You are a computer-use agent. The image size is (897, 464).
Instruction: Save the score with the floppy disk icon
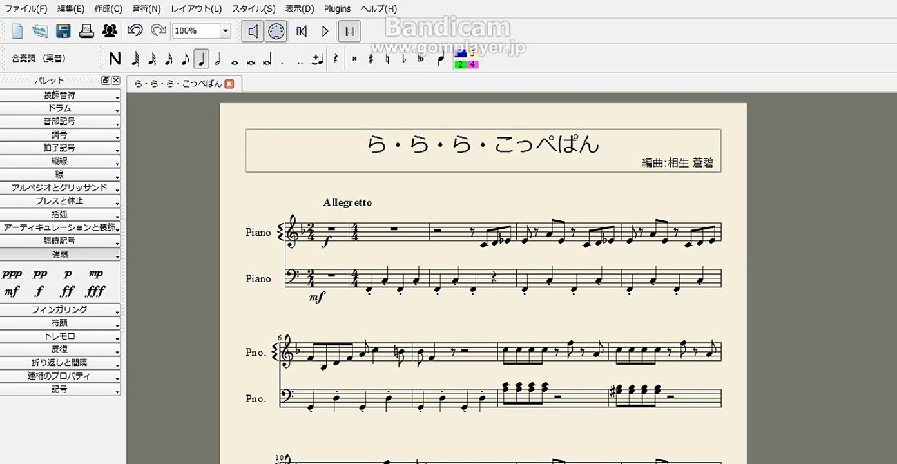[x=63, y=31]
